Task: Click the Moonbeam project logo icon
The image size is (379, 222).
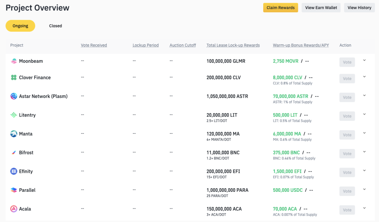Action: point(14,61)
